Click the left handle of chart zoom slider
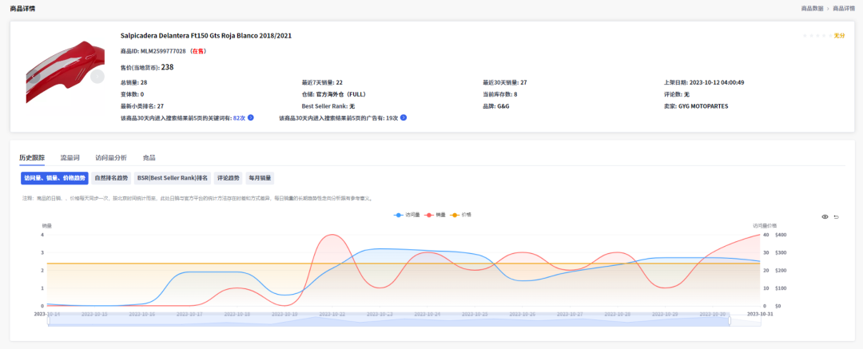The image size is (863, 349). click(x=49, y=320)
